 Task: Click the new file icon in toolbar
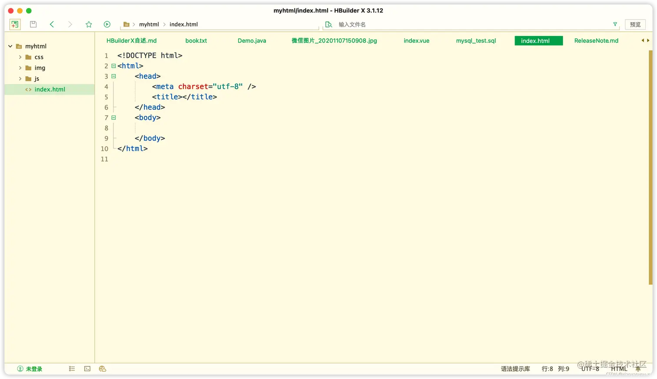pyautogui.click(x=15, y=24)
